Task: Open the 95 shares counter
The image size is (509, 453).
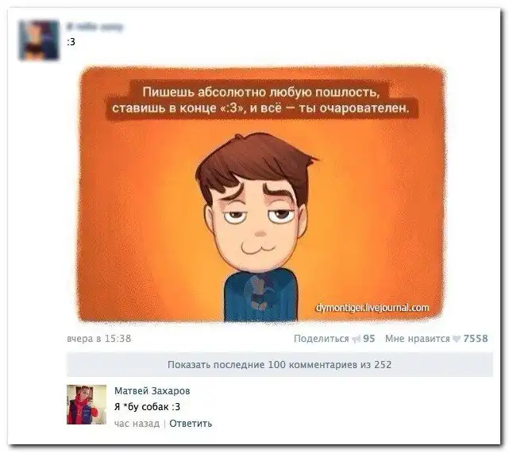Action: [368, 339]
